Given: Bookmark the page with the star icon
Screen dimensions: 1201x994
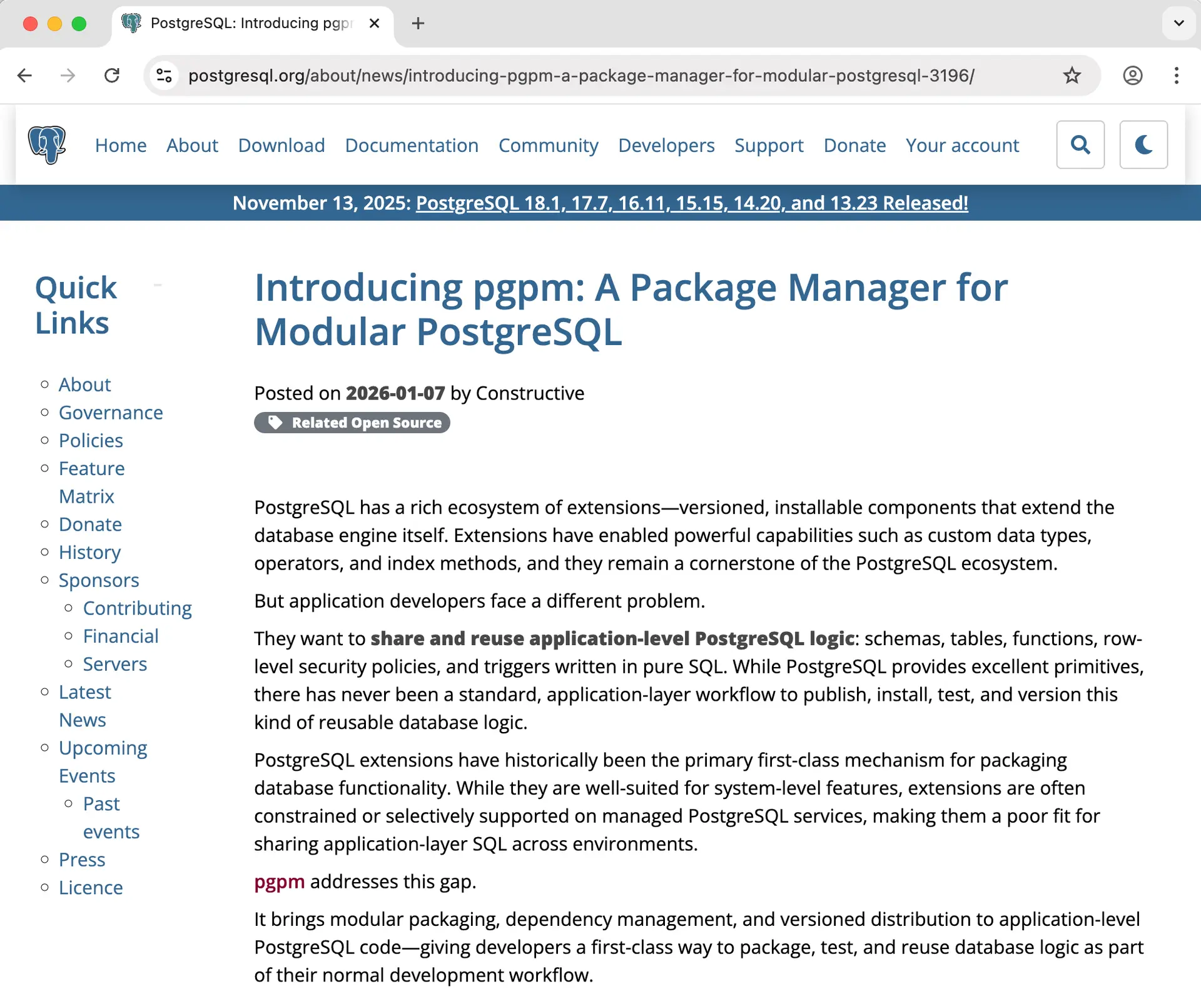Looking at the screenshot, I should (1072, 76).
